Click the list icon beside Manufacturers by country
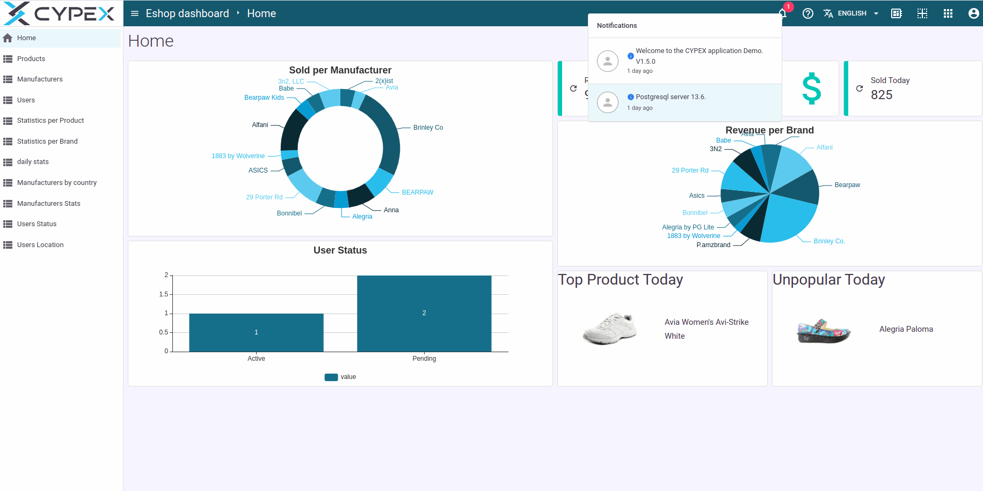Viewport: 983px width, 491px height. pyautogui.click(x=8, y=183)
